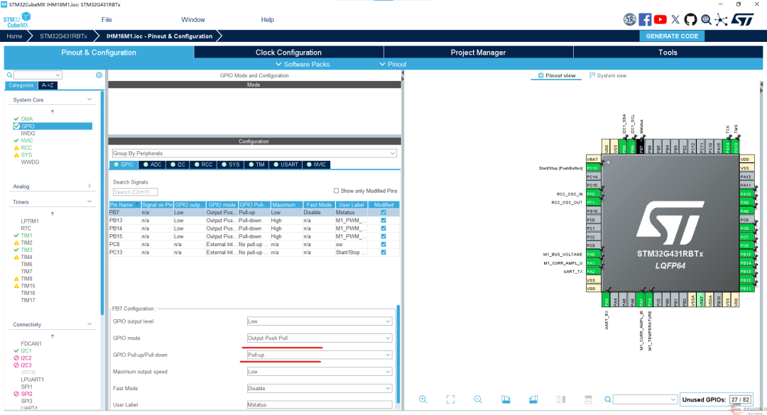Toggle Modified checkbox for PB15 row
The image size is (767, 415).
pos(383,236)
